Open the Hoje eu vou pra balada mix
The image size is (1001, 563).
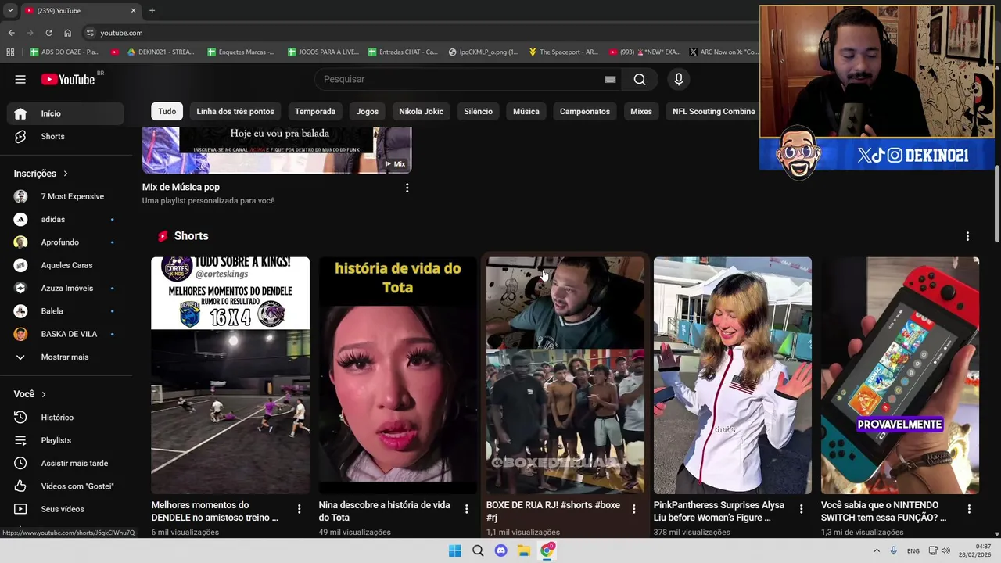point(277,150)
